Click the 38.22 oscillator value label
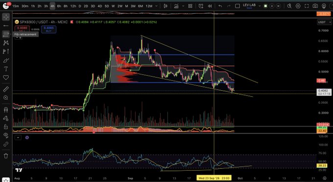 pos(322,165)
